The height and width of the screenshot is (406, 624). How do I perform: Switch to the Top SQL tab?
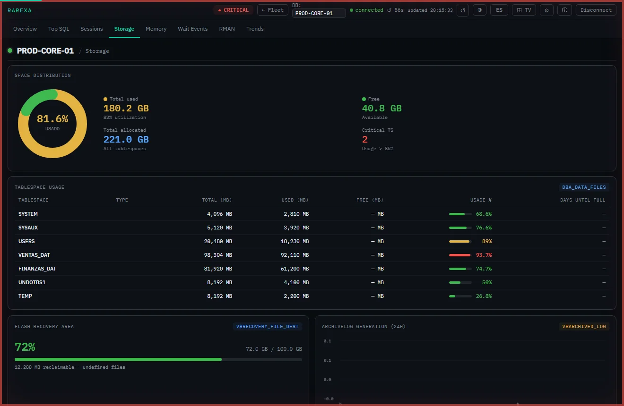coord(59,29)
